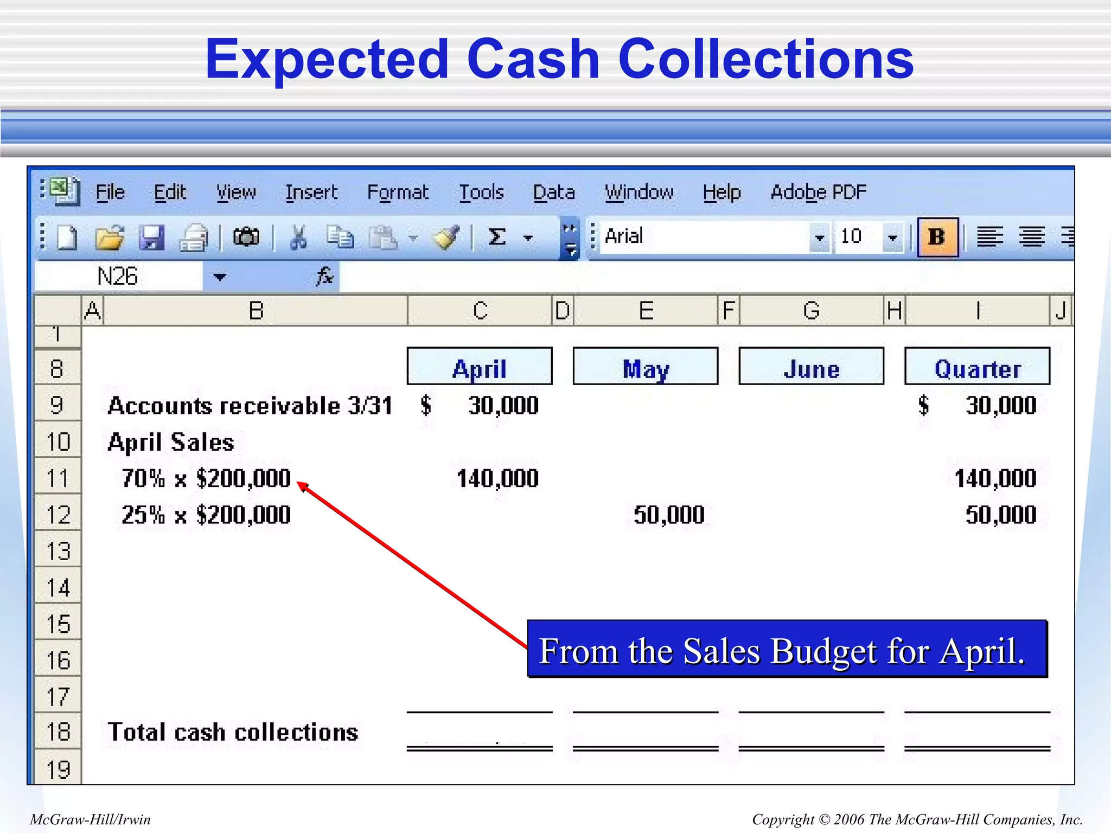Print using the printer icon
The image size is (1111, 833).
point(194,238)
